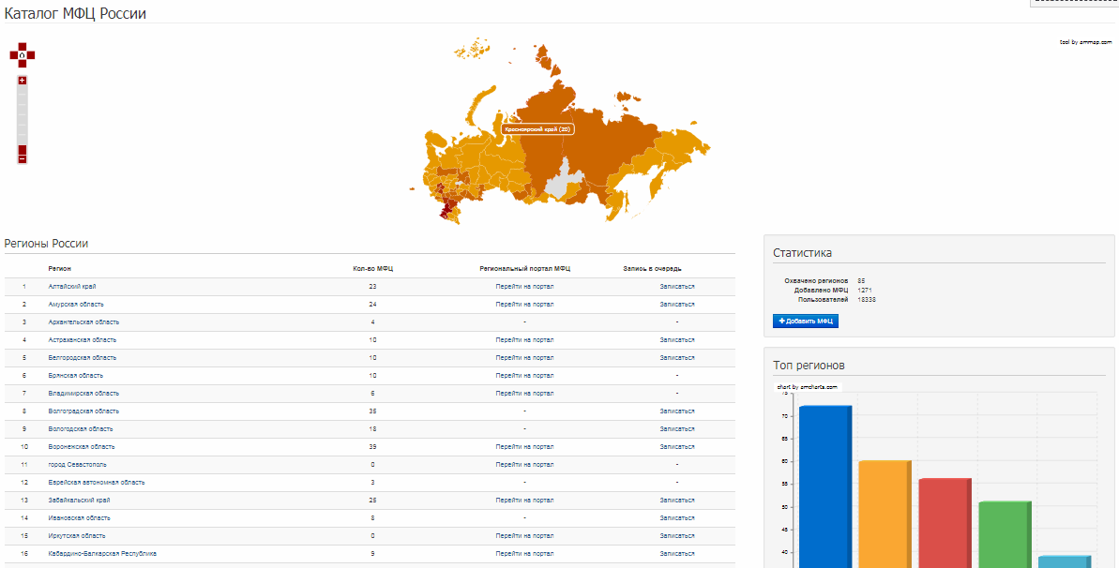
Task: Click the gray region on the map
Action: [x=561, y=183]
